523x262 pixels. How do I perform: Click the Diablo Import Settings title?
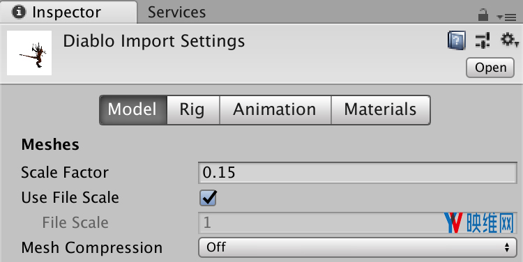(154, 41)
